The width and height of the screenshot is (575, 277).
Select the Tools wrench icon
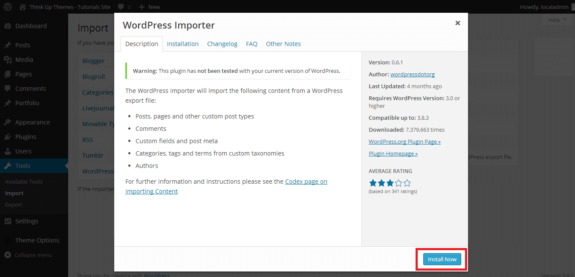8,166
